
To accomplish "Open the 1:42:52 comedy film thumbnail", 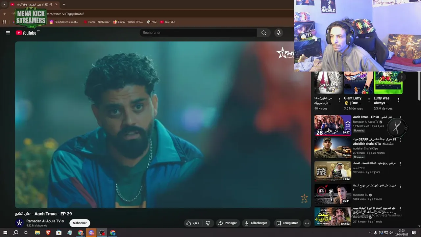I will point(333,216).
